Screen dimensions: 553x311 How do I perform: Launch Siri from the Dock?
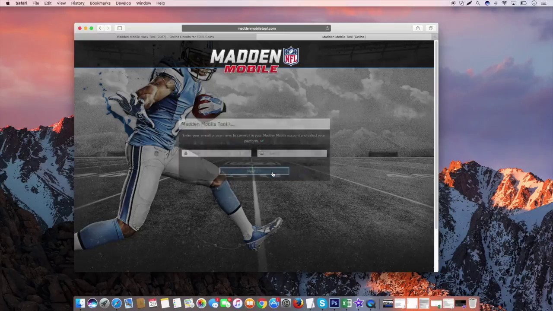(x=92, y=303)
